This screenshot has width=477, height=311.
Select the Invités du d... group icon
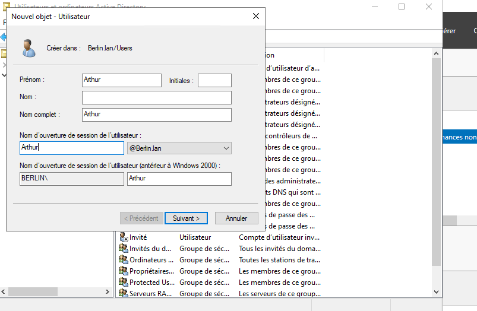pyautogui.click(x=123, y=248)
